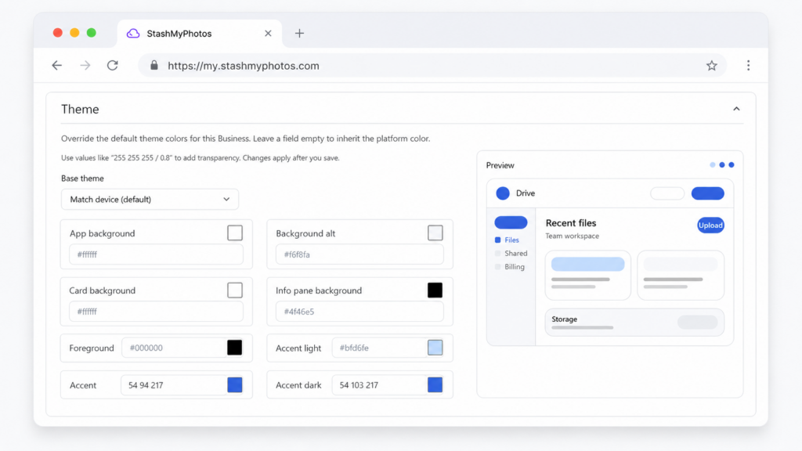The height and width of the screenshot is (451, 802).
Task: Click the Background alt color swatch
Action: point(435,233)
